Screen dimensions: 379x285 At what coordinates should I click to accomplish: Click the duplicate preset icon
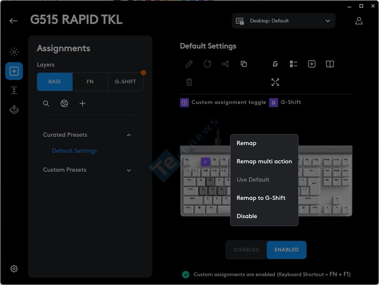click(243, 64)
